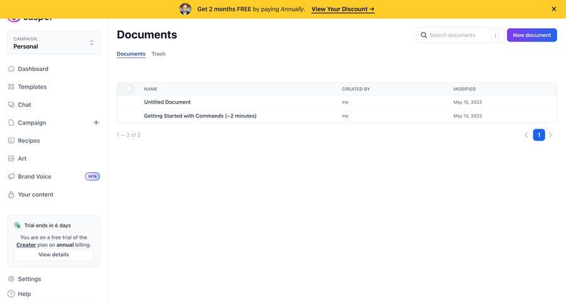This screenshot has height=304, width=566.
Task: Click the Dashboard home icon
Action: (x=11, y=69)
